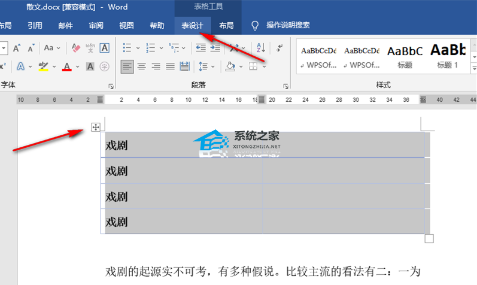477x285 pixels.
Task: Switch to the 审阅 tab
Action: tap(96, 25)
